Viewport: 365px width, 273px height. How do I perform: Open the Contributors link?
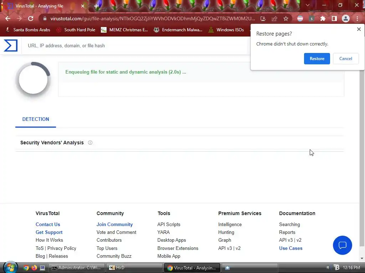[x=109, y=240]
